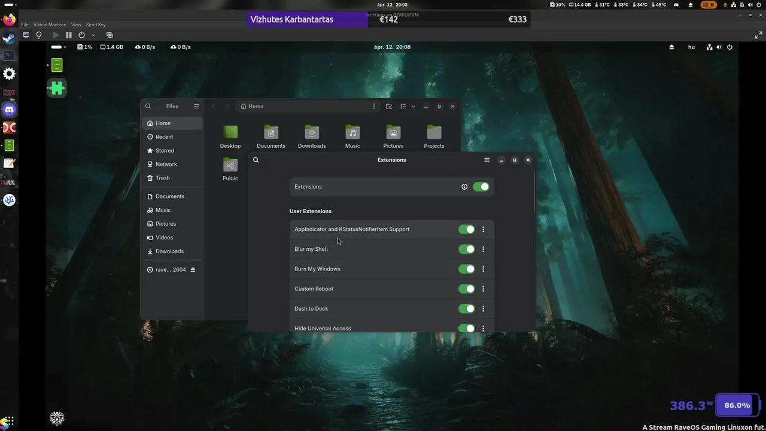Click the Files app in the guest dock
Viewport: 766px width, 431px height.
[57, 65]
